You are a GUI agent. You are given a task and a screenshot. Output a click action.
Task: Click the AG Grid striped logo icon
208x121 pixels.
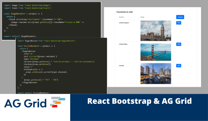point(58,103)
